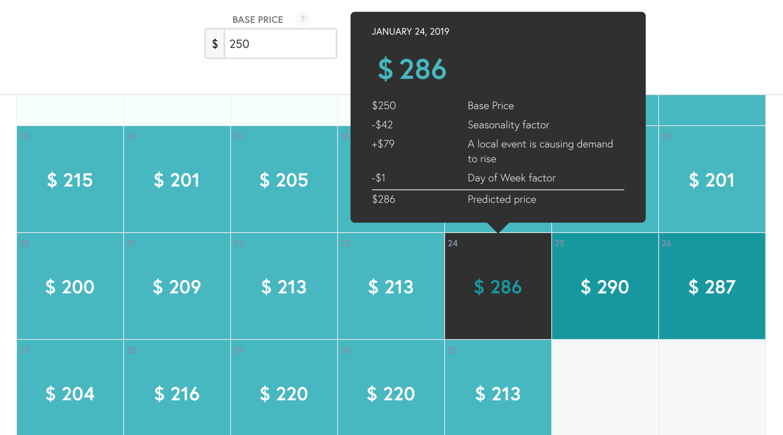The width and height of the screenshot is (783, 435).
Task: Select January 24 with the $286 price
Action: click(x=497, y=286)
